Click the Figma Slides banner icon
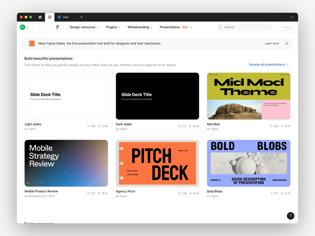 pyautogui.click(x=32, y=43)
